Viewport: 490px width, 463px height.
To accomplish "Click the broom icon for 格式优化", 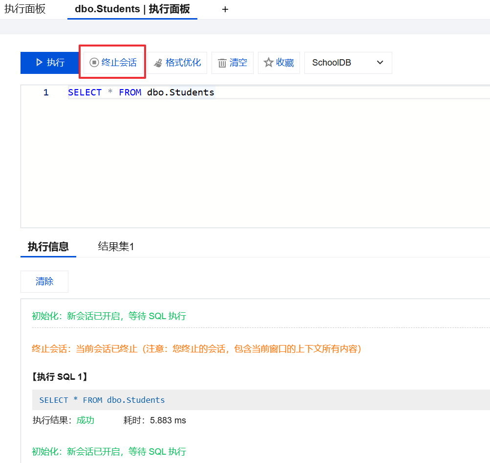I will click(x=158, y=63).
